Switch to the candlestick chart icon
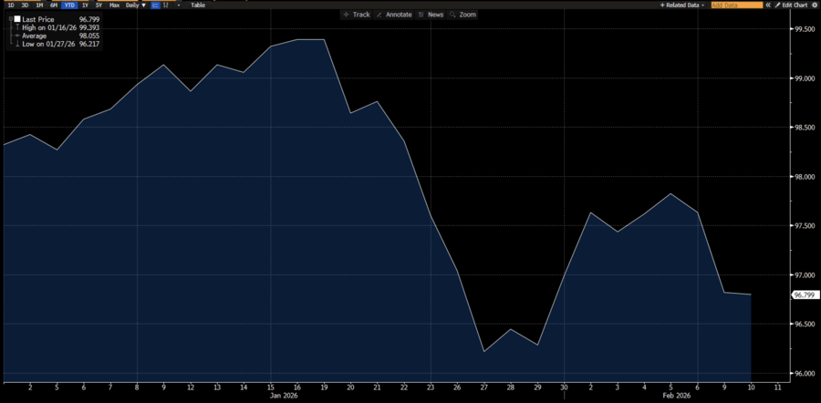821x403 pixels. 166,5
